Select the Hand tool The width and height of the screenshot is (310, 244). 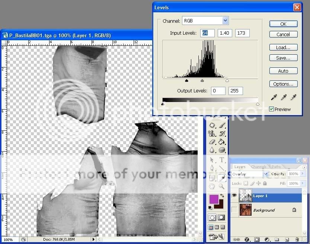(212, 186)
